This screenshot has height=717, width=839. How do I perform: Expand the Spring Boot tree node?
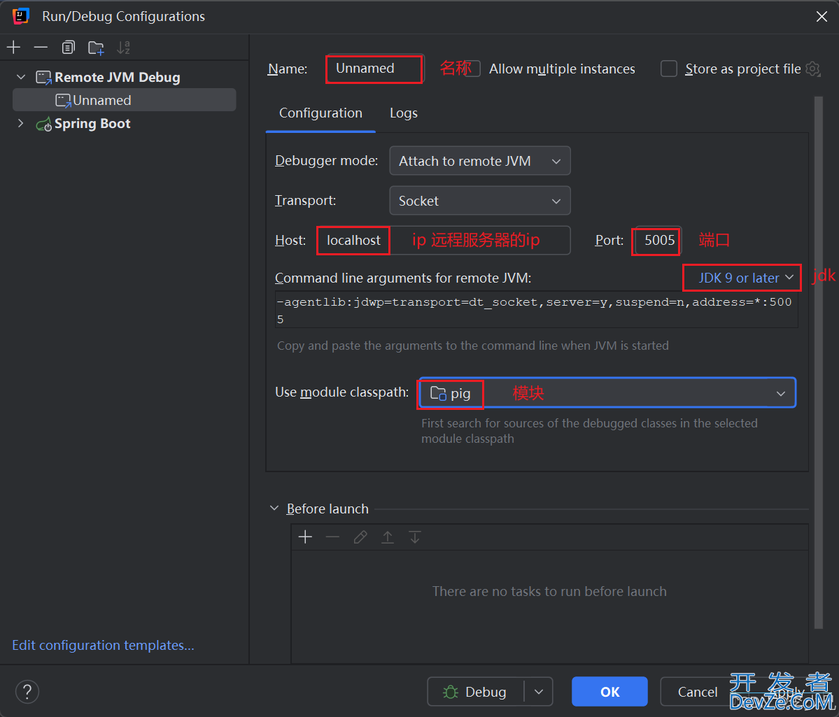[x=21, y=123]
